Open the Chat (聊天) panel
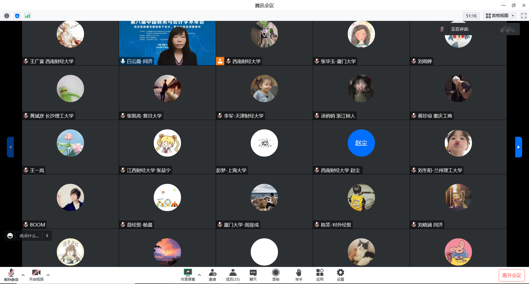Screen dimensions: 529x284 pos(253,275)
